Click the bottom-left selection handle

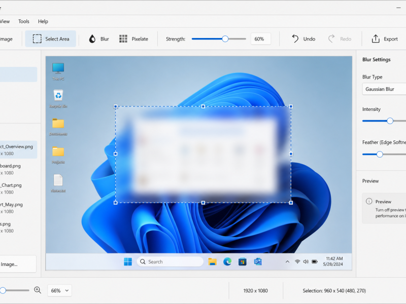[116, 203]
